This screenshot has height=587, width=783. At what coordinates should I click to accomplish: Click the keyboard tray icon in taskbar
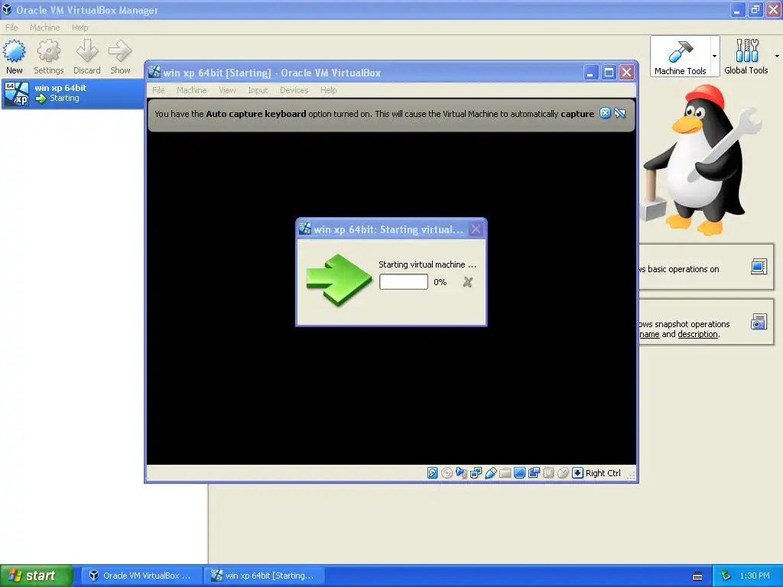[x=697, y=576]
